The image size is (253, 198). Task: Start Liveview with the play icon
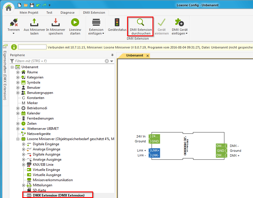pyautogui.click(x=75, y=23)
